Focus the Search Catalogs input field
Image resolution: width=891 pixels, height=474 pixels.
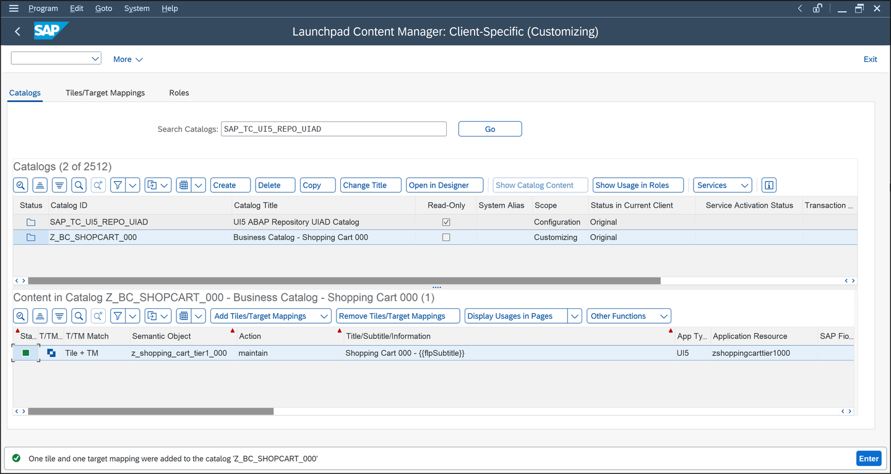click(x=334, y=129)
